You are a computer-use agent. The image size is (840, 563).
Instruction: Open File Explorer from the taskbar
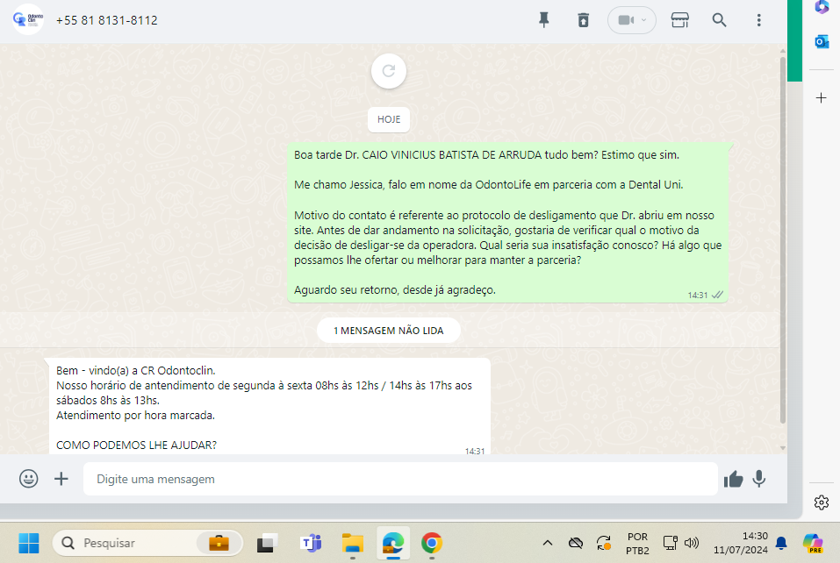[x=353, y=543]
